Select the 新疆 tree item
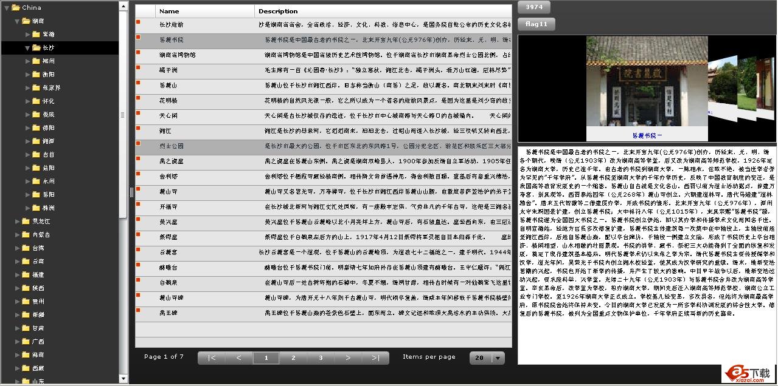This screenshot has height=386, width=778. 38,314
